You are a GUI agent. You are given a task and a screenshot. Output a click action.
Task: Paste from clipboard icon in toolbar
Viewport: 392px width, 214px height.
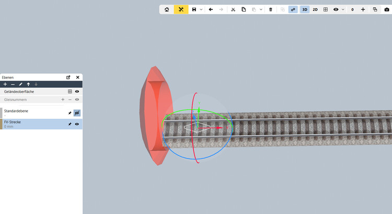point(254,9)
